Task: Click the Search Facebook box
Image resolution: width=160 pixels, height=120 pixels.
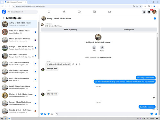Action: click(23, 12)
